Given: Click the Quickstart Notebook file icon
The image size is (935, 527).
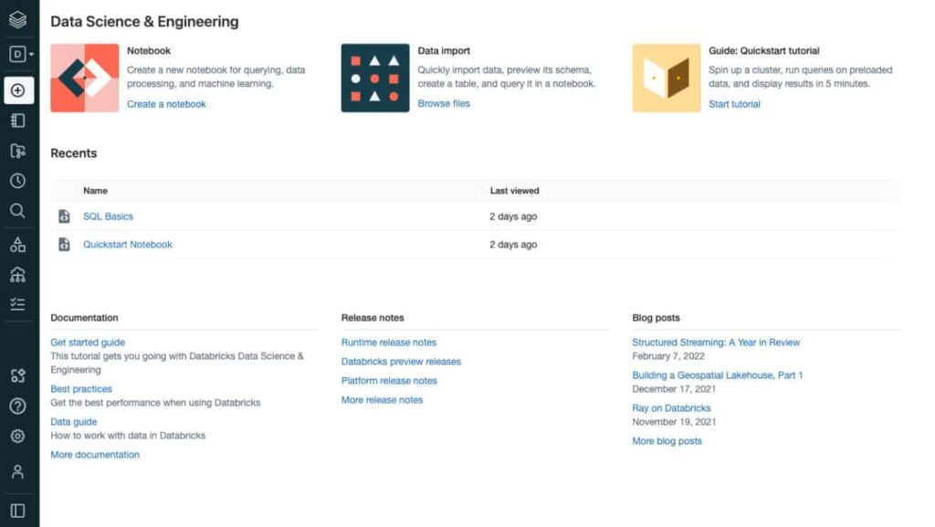Looking at the screenshot, I should pos(64,245).
